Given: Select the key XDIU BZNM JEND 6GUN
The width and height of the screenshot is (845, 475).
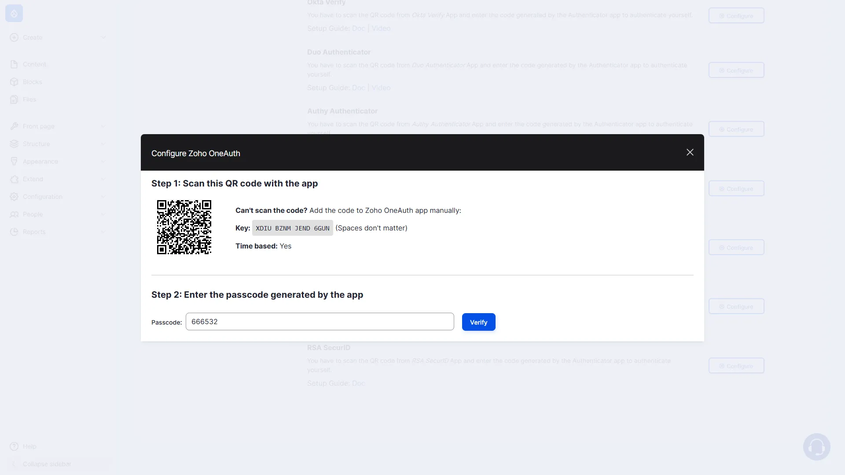Looking at the screenshot, I should (292, 228).
